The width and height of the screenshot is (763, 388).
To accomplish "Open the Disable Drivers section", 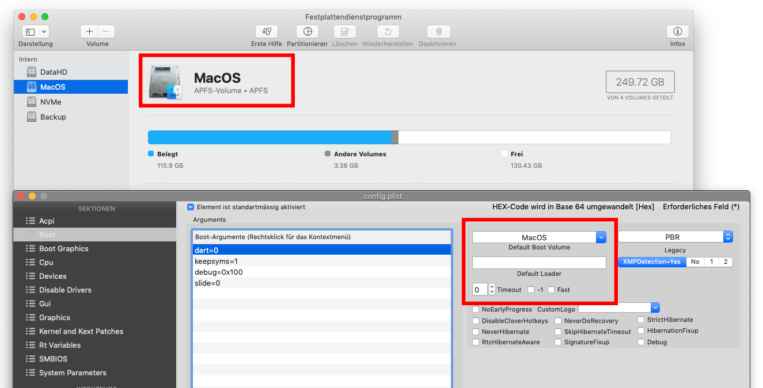I will pyautogui.click(x=94, y=290).
